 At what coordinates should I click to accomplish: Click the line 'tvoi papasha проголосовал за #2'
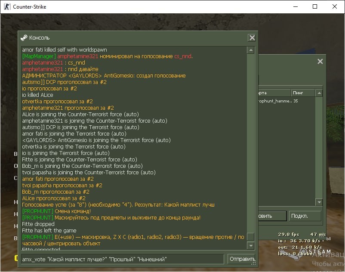pos(62,185)
